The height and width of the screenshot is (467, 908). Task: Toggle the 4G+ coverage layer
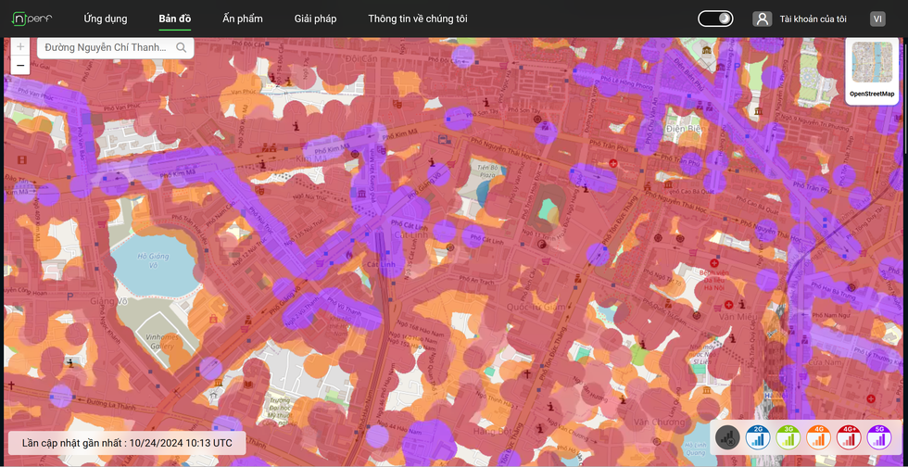coord(849,437)
